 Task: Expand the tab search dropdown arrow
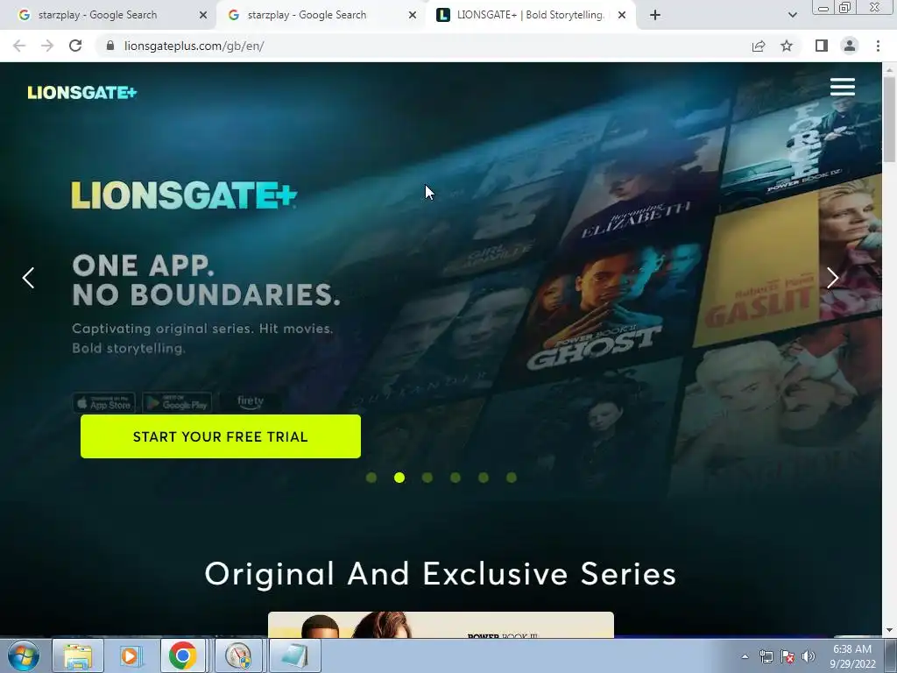[x=792, y=15]
